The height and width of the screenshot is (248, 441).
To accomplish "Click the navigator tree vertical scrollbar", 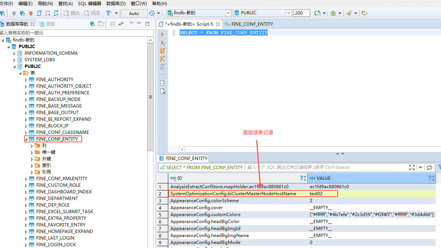I will click(x=150, y=97).
